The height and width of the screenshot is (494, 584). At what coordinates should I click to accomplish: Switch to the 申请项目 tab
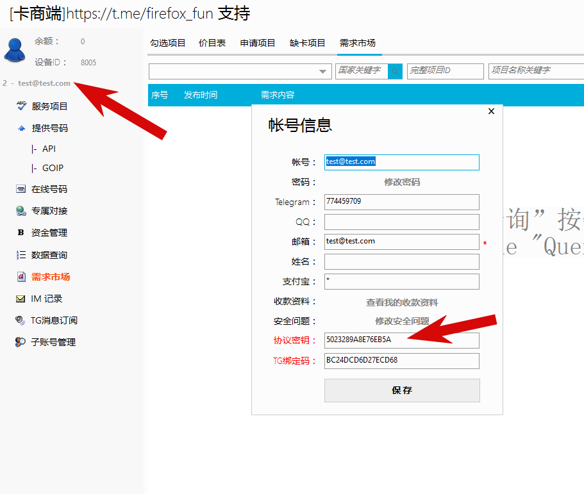(257, 43)
